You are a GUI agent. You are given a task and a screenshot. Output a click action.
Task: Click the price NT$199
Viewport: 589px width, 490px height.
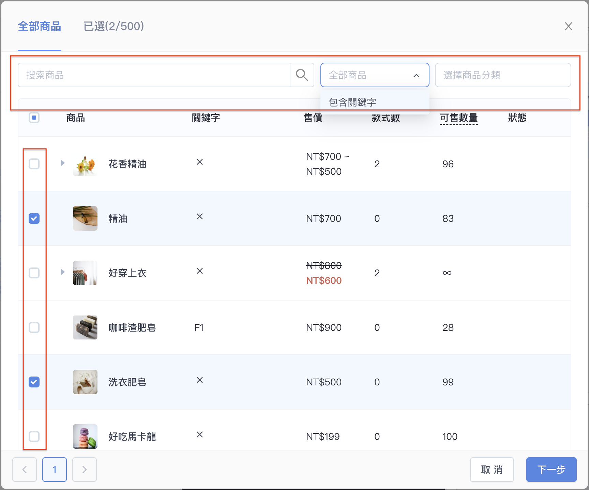coord(323,437)
